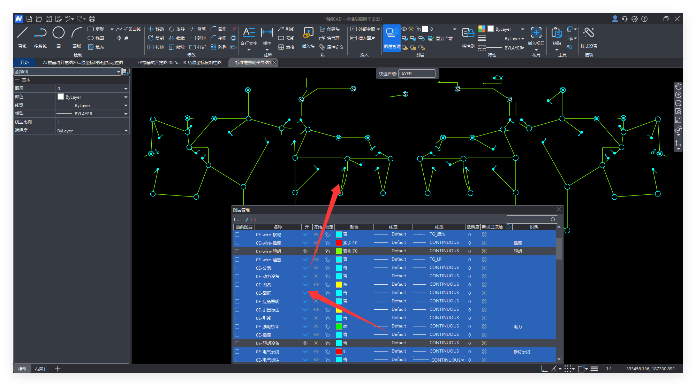
Task: Select the Multiline Text (多行文字) tool
Action: 249,33
